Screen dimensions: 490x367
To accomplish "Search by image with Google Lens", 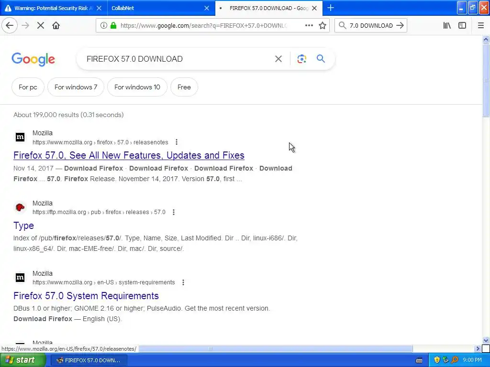I will click(x=301, y=59).
